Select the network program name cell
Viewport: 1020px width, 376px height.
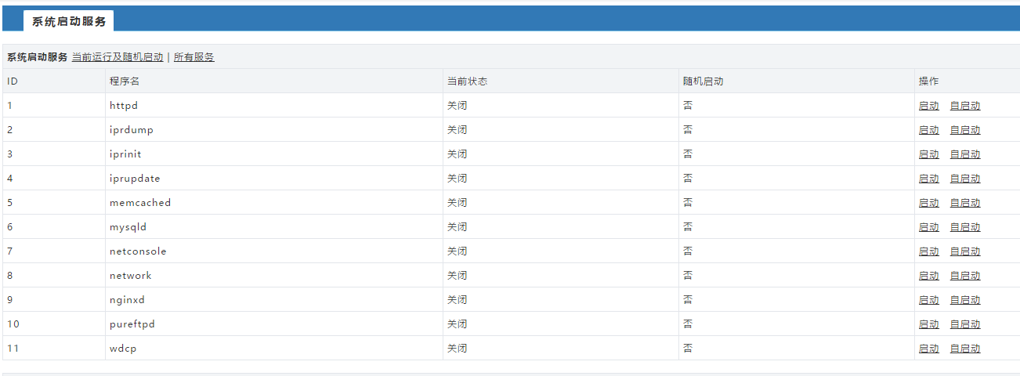(x=274, y=275)
